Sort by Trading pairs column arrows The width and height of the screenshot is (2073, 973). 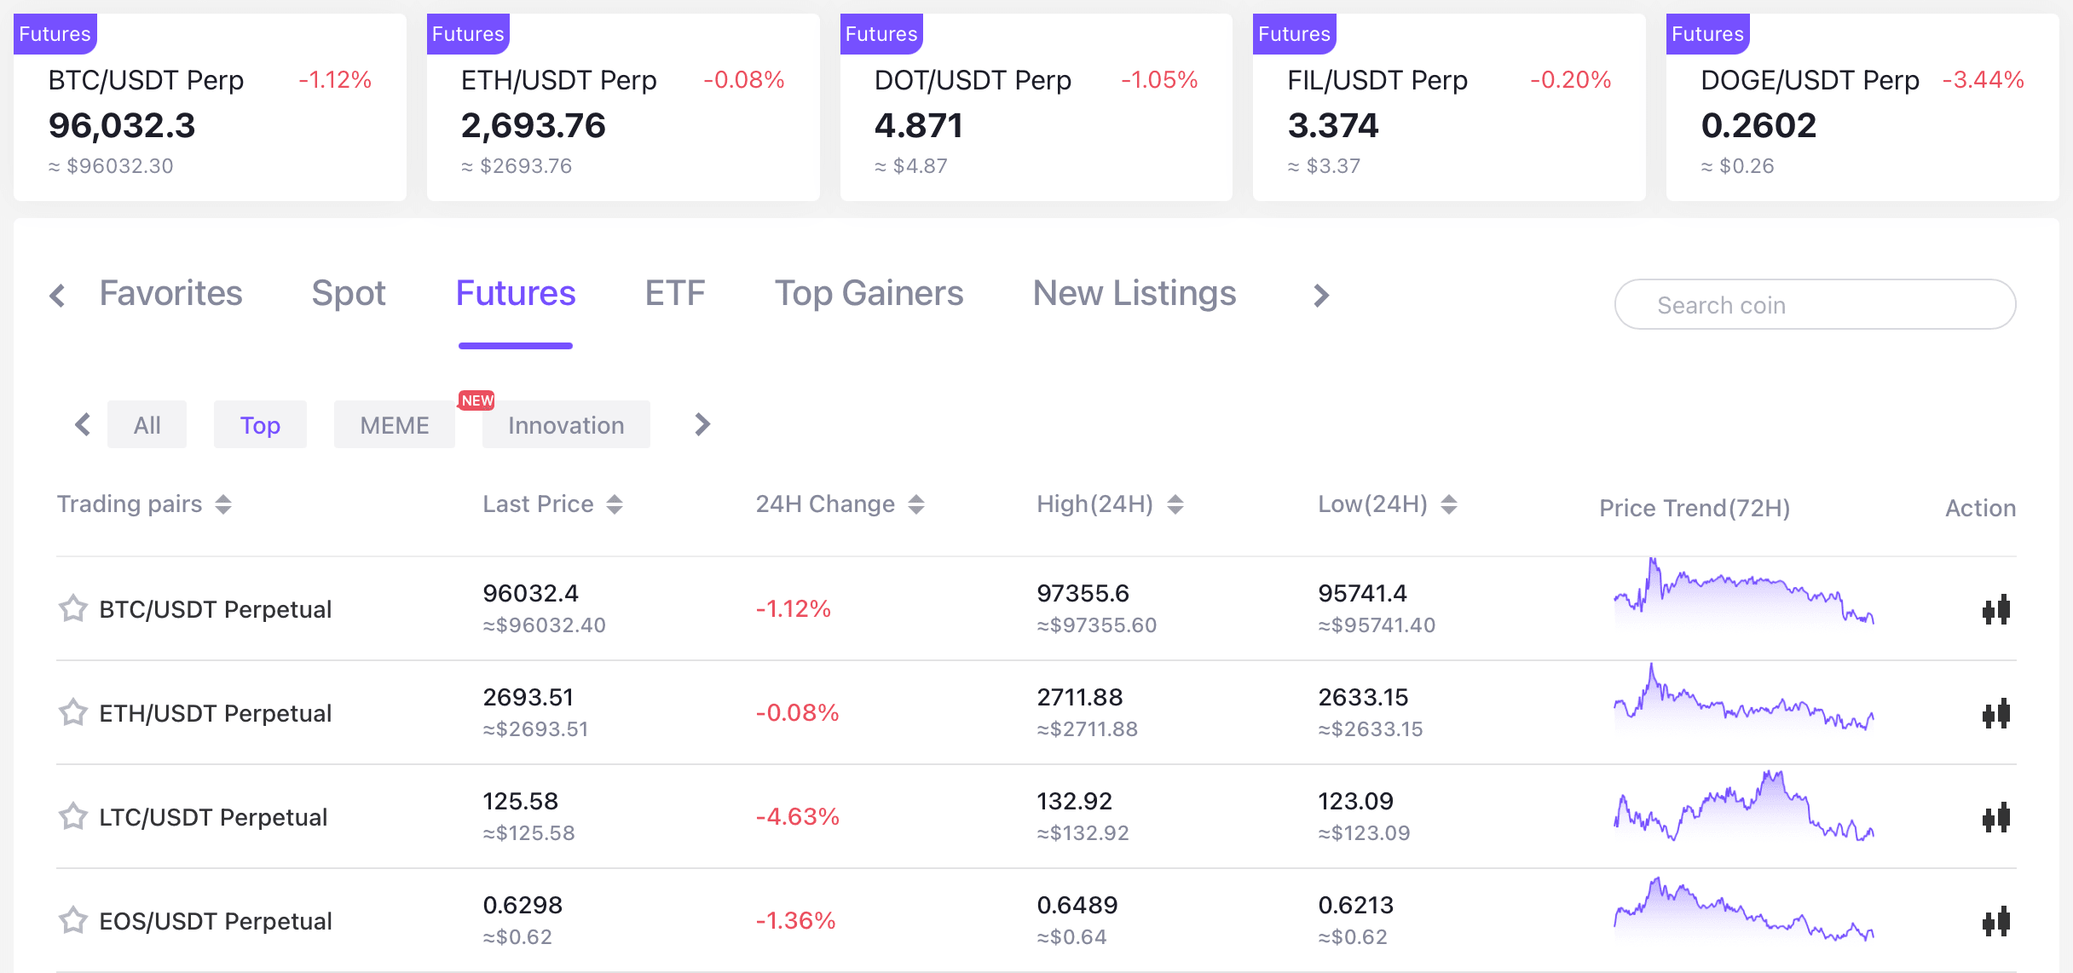223,504
